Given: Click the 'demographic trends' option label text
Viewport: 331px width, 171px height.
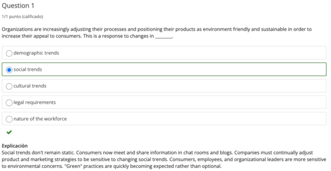Looking at the screenshot, I should (x=36, y=53).
